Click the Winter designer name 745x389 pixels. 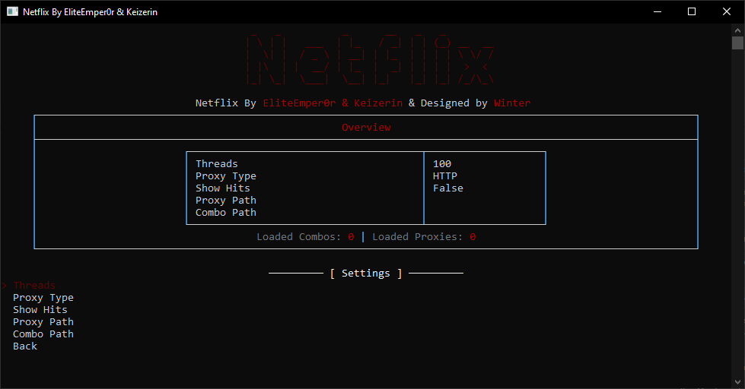pos(512,103)
